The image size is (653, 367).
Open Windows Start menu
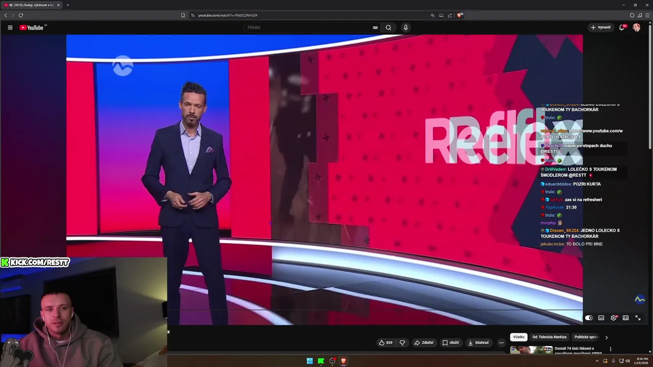[x=310, y=361]
